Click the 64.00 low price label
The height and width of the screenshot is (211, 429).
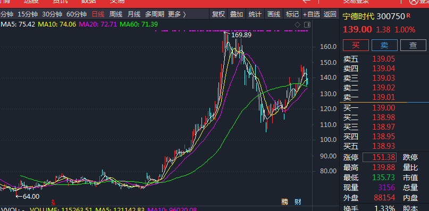pyautogui.click(x=31, y=197)
